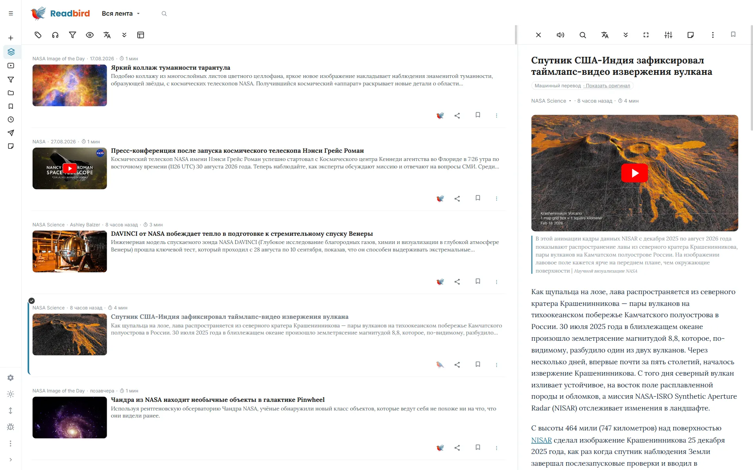Bookmark the volcano timelapse article in list
The image size is (753, 470).
(478, 364)
